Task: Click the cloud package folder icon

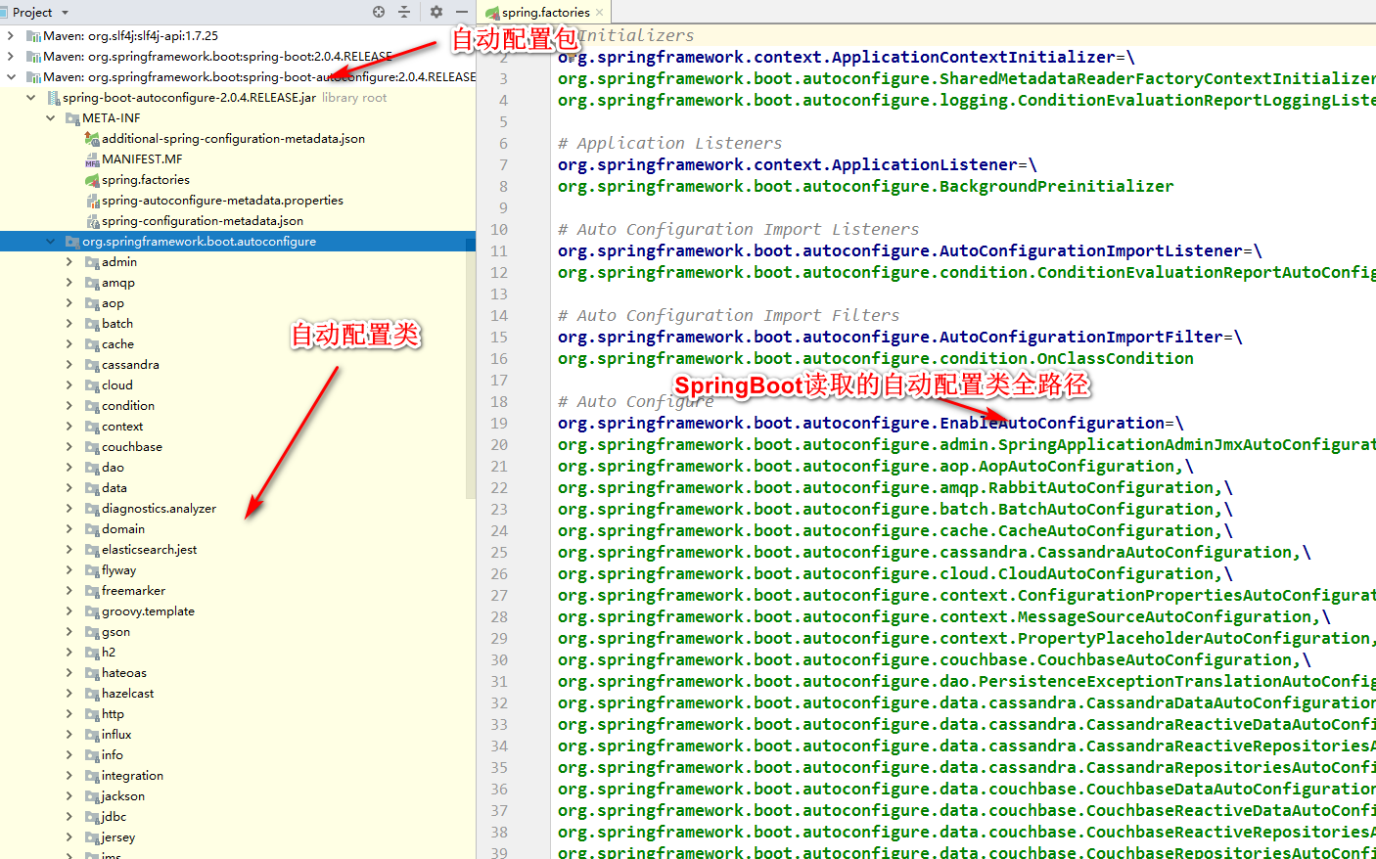Action: (92, 385)
